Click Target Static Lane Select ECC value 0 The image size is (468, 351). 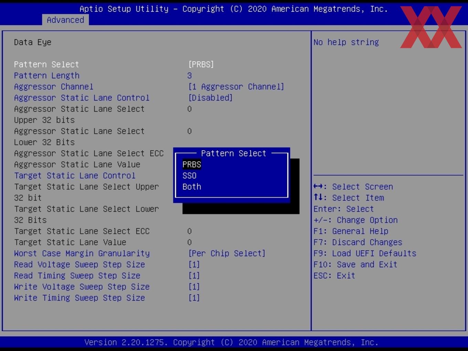pos(190,231)
